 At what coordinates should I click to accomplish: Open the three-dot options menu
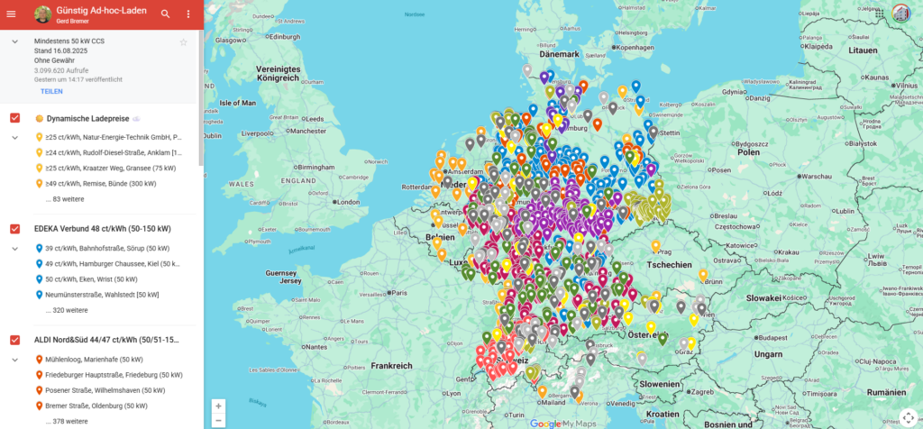click(188, 14)
